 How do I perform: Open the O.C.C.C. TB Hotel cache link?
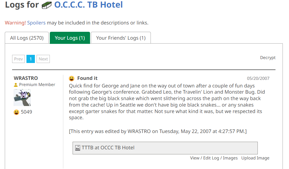coord(88,5)
